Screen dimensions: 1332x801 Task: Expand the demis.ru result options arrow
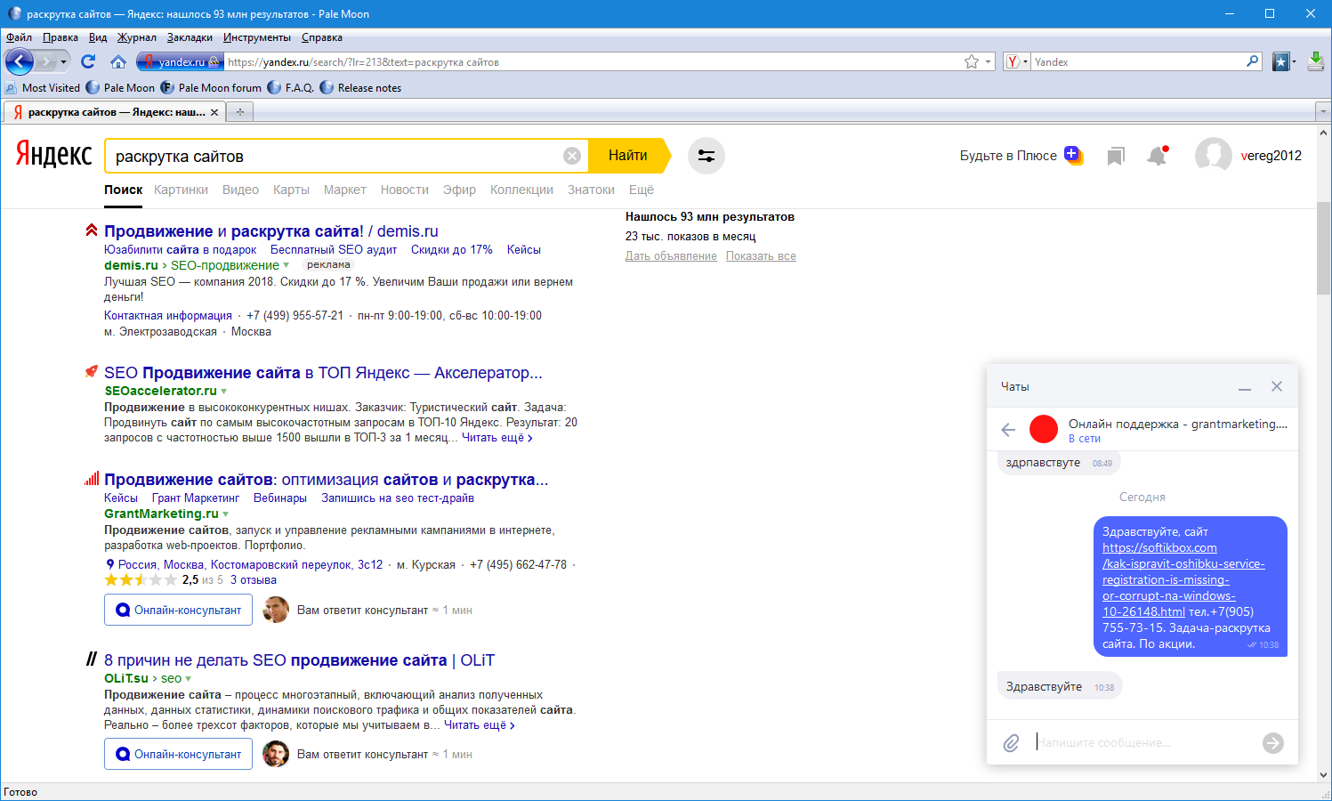(287, 265)
